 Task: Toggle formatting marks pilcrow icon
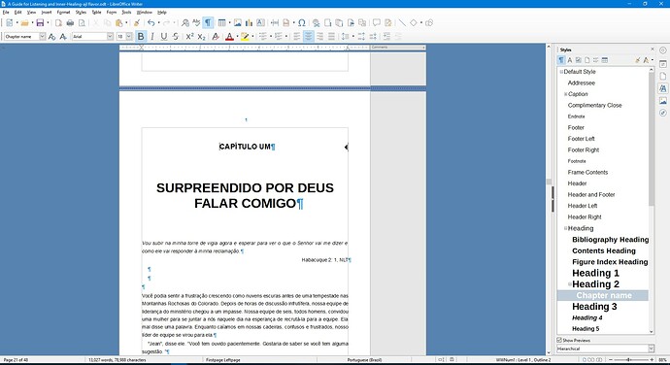click(208, 22)
